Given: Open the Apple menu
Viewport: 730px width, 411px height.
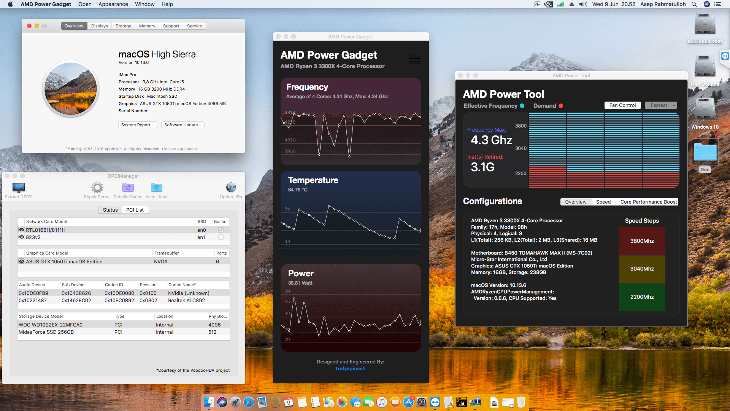Looking at the screenshot, I should coord(10,4).
